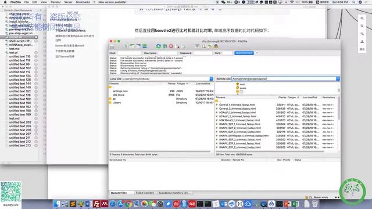
Task: Open Excel from the Dock
Action: pyautogui.click(x=295, y=204)
